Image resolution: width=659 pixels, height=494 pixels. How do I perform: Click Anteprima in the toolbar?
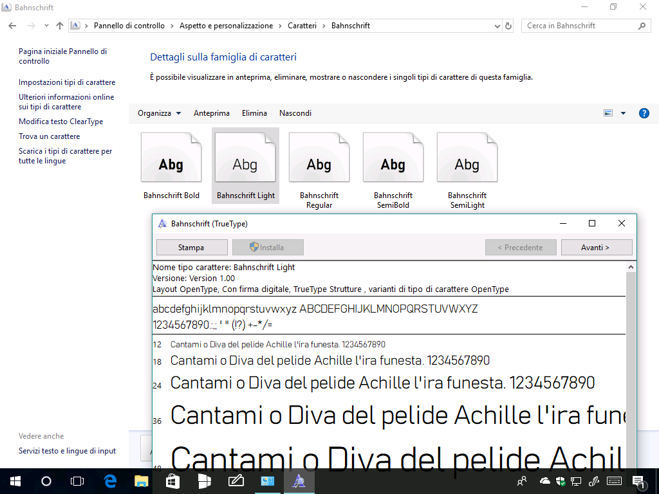[211, 113]
